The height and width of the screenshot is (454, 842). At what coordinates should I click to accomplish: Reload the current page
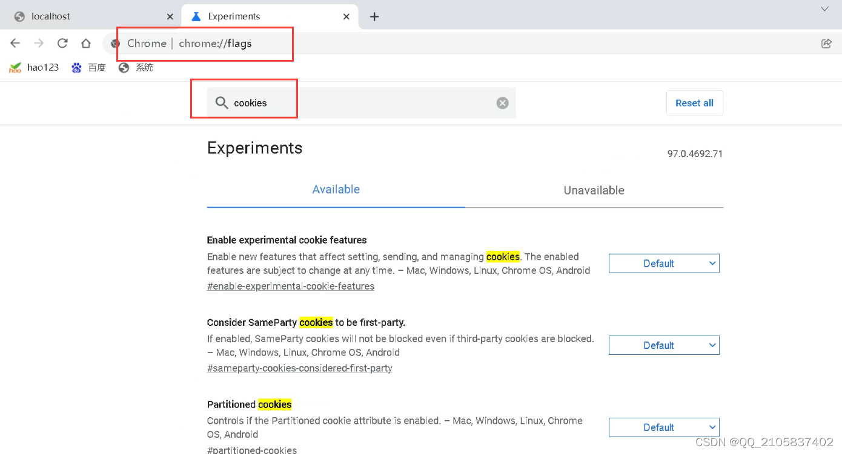[x=62, y=43]
